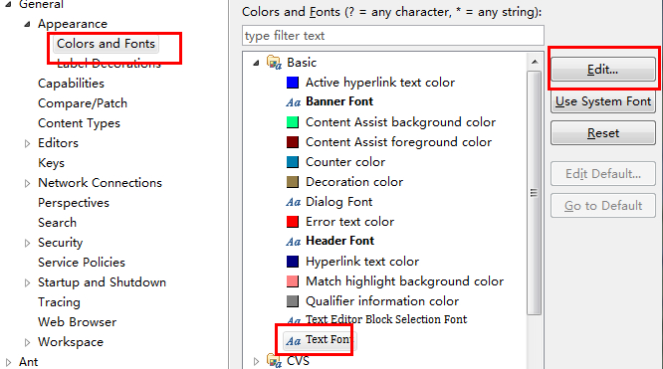Expand the Editors tree node

point(27,143)
